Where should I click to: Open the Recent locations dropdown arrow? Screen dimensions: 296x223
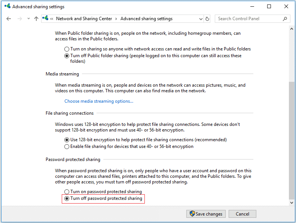28,19
